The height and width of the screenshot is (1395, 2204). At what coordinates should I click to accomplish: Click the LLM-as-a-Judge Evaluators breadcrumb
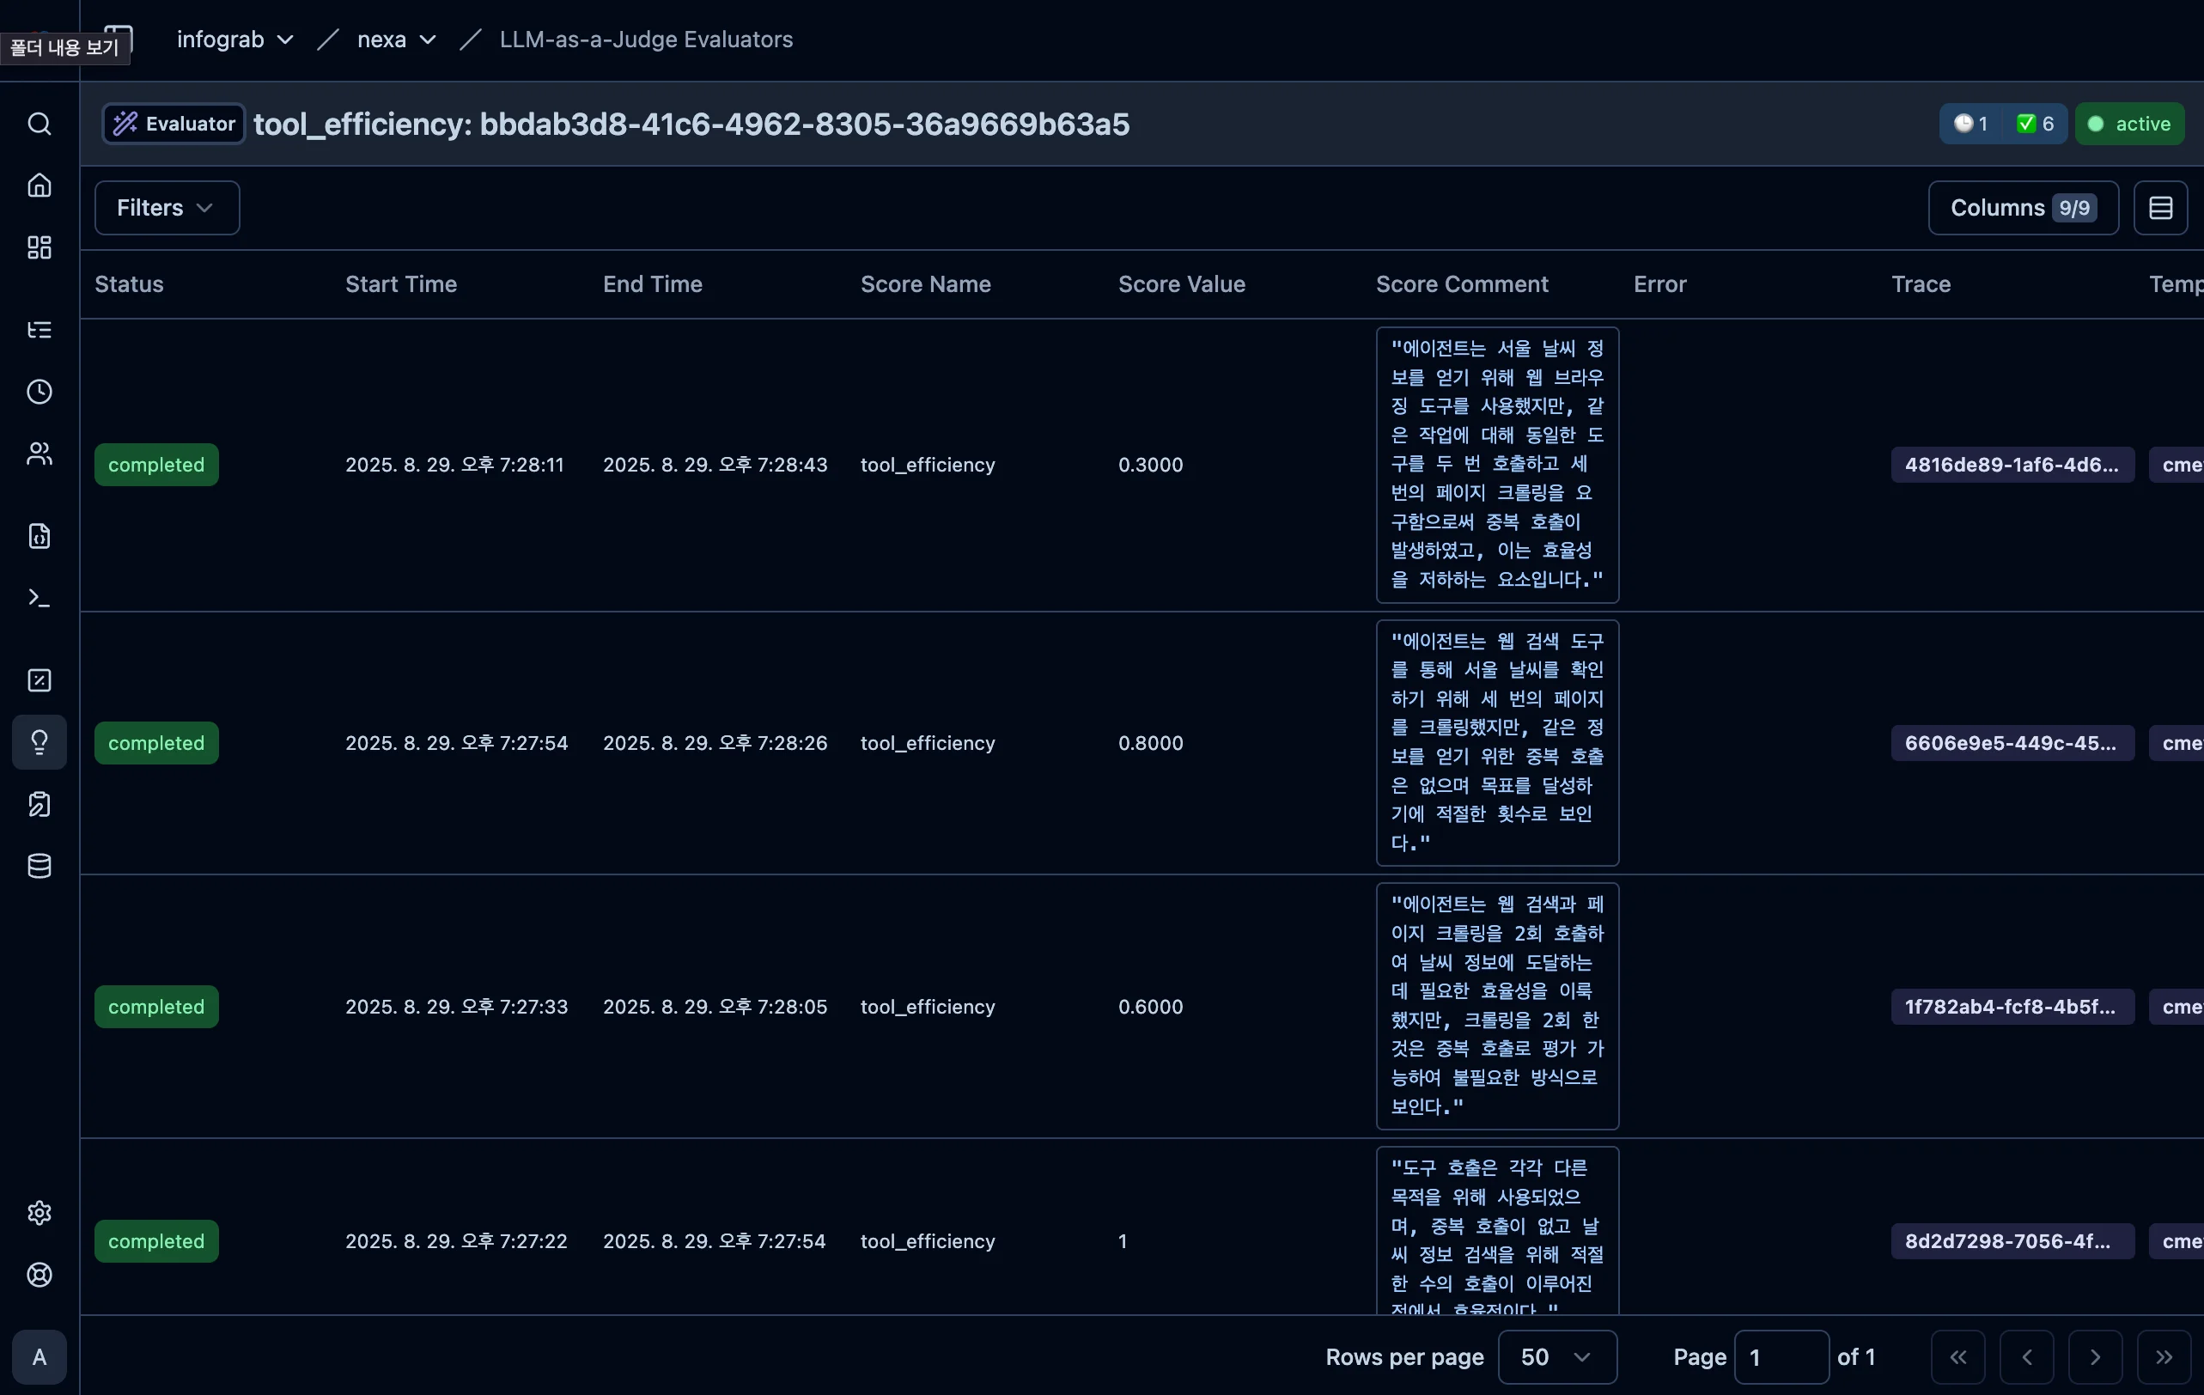(x=645, y=40)
